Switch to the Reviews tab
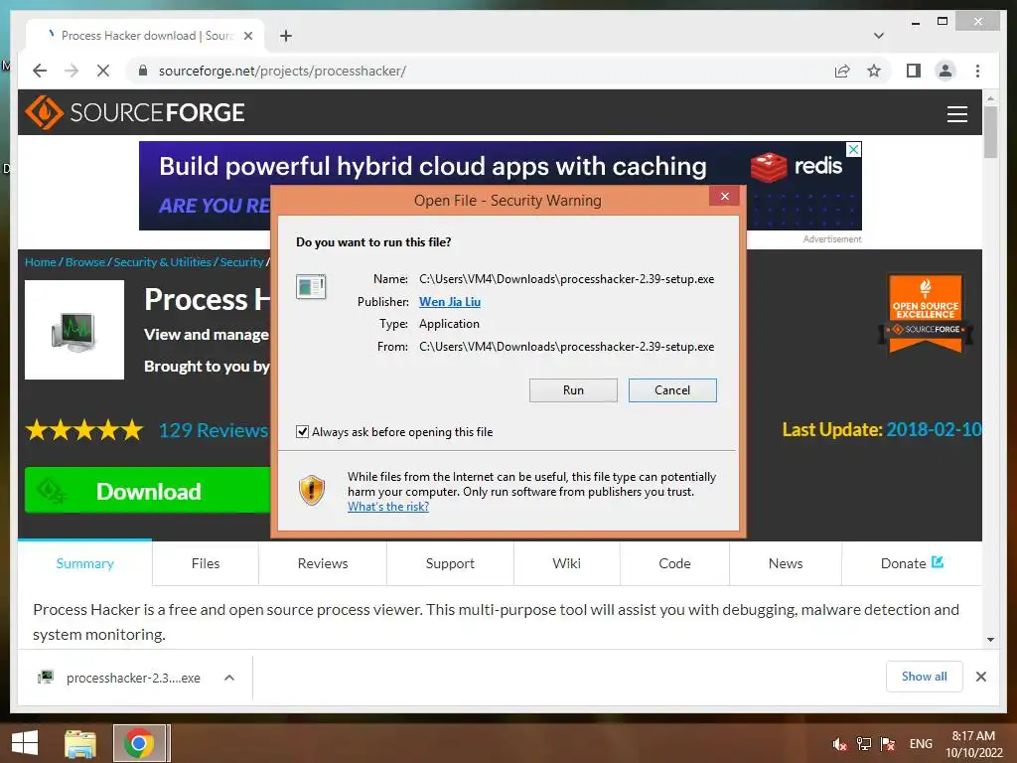 [323, 563]
